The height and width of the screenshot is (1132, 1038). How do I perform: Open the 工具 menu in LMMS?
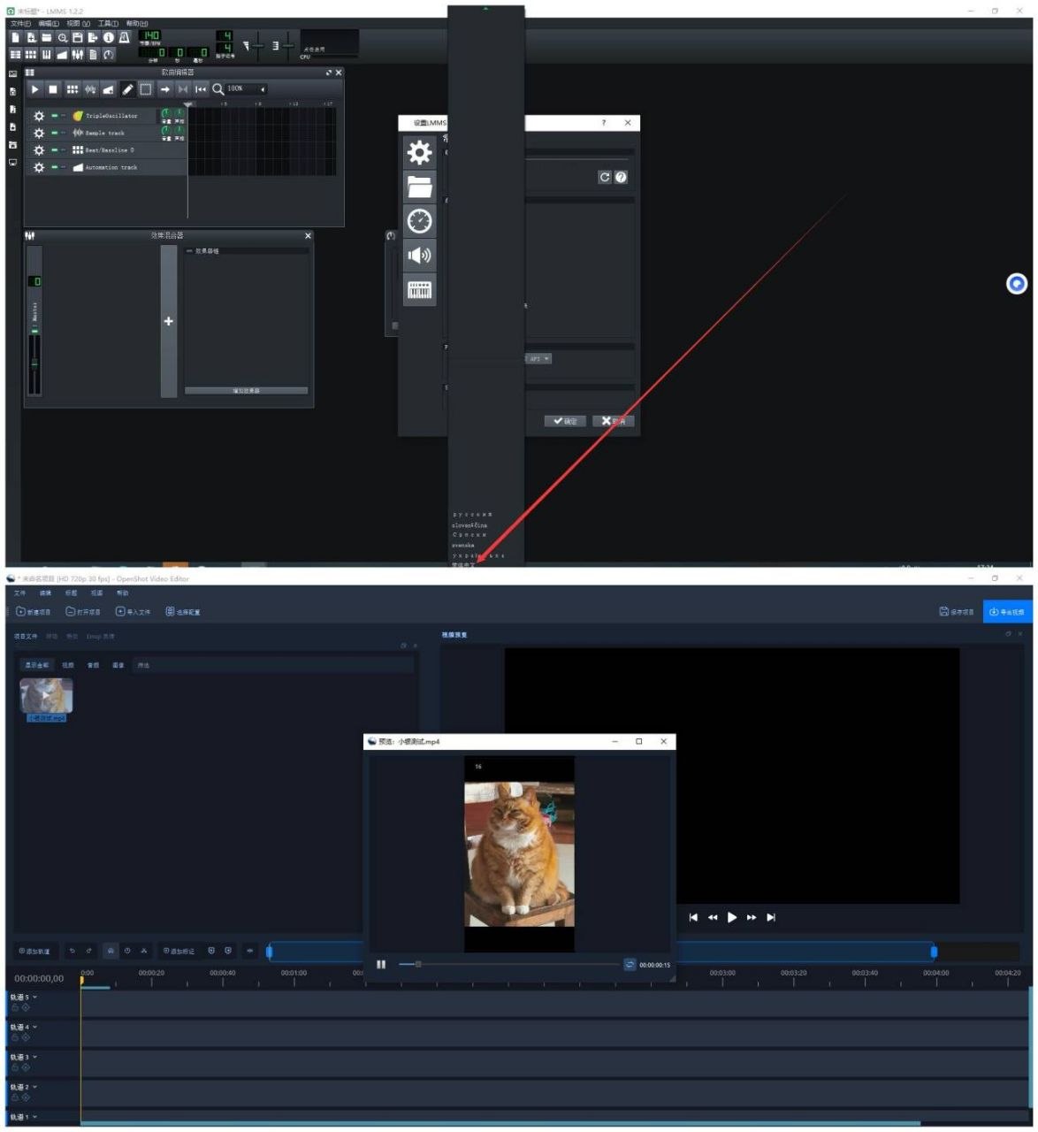(108, 24)
